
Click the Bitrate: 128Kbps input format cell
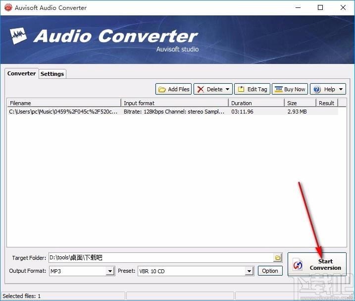click(174, 112)
